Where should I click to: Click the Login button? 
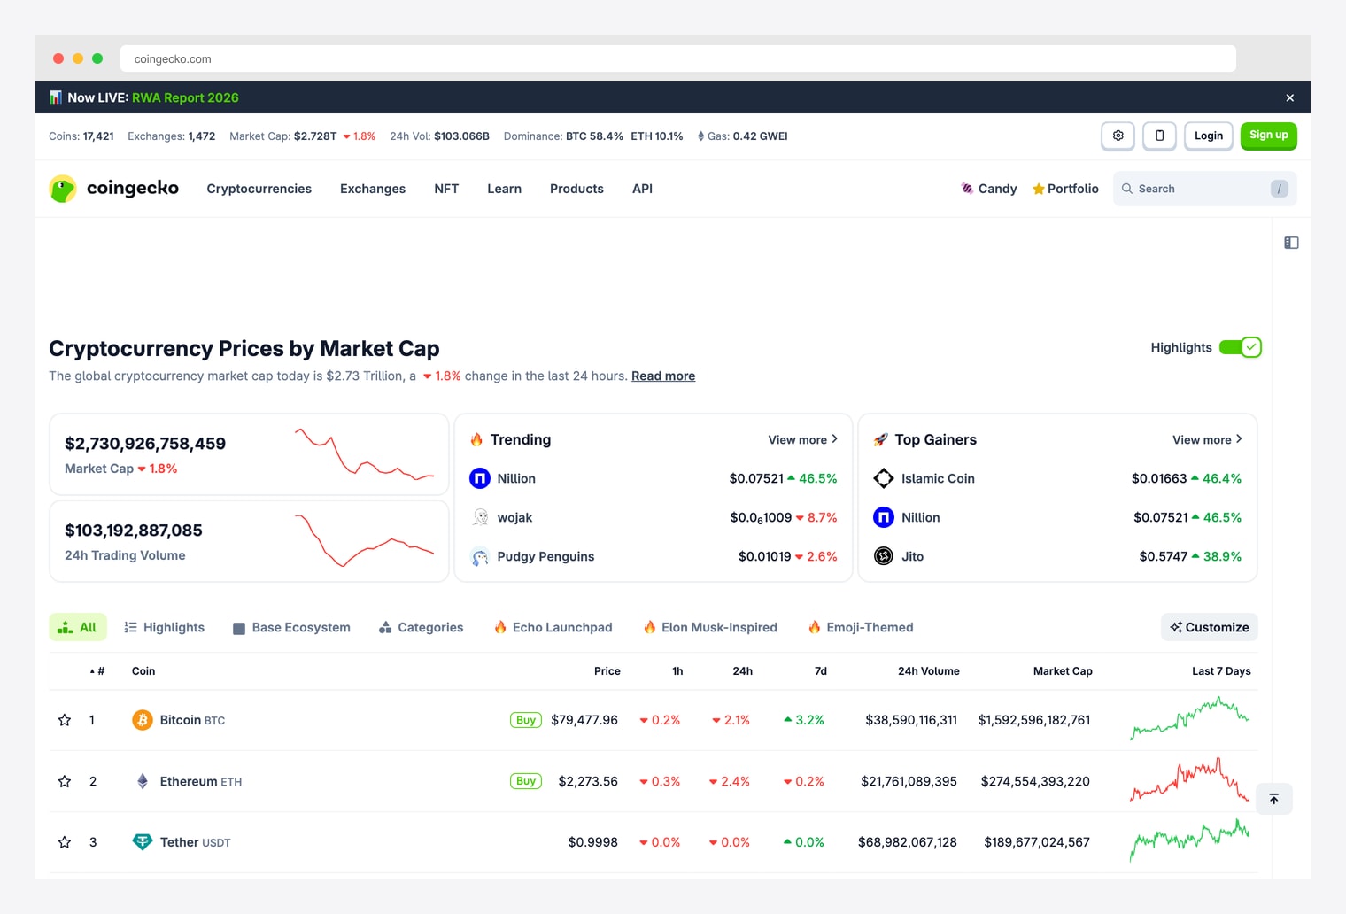pyautogui.click(x=1209, y=136)
